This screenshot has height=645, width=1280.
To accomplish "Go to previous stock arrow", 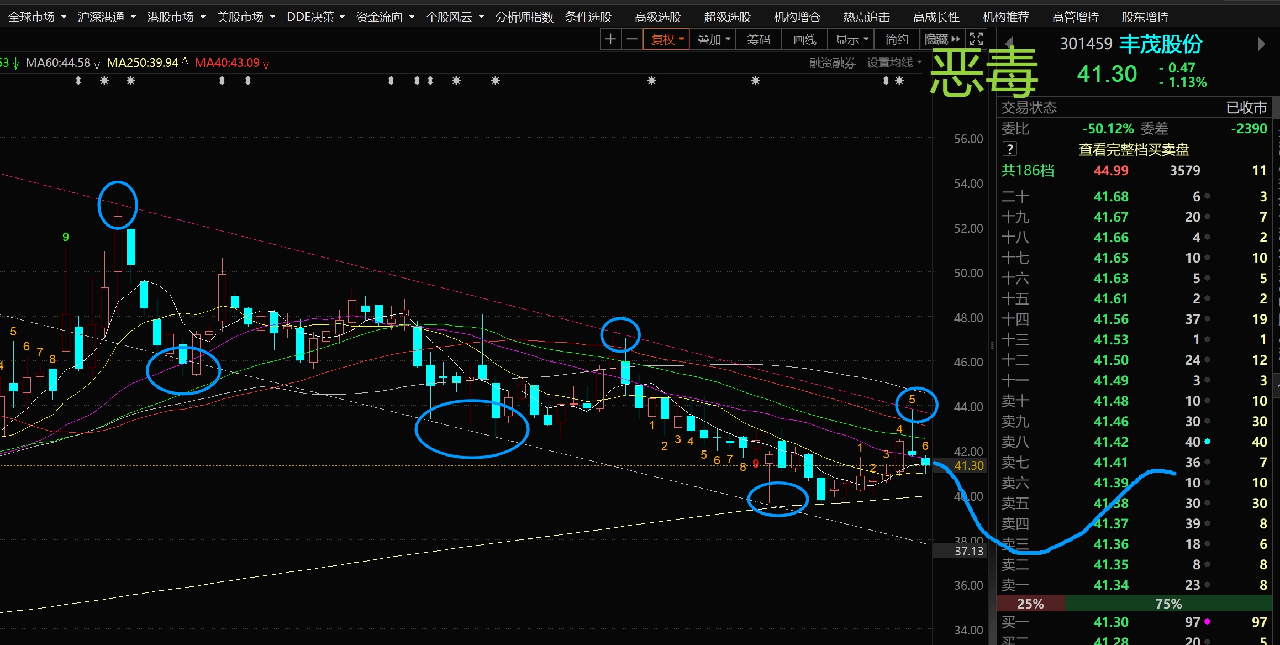I will point(1009,43).
